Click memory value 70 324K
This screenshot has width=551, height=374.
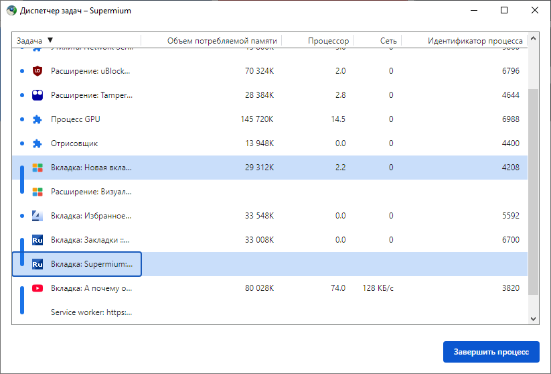[x=259, y=71]
